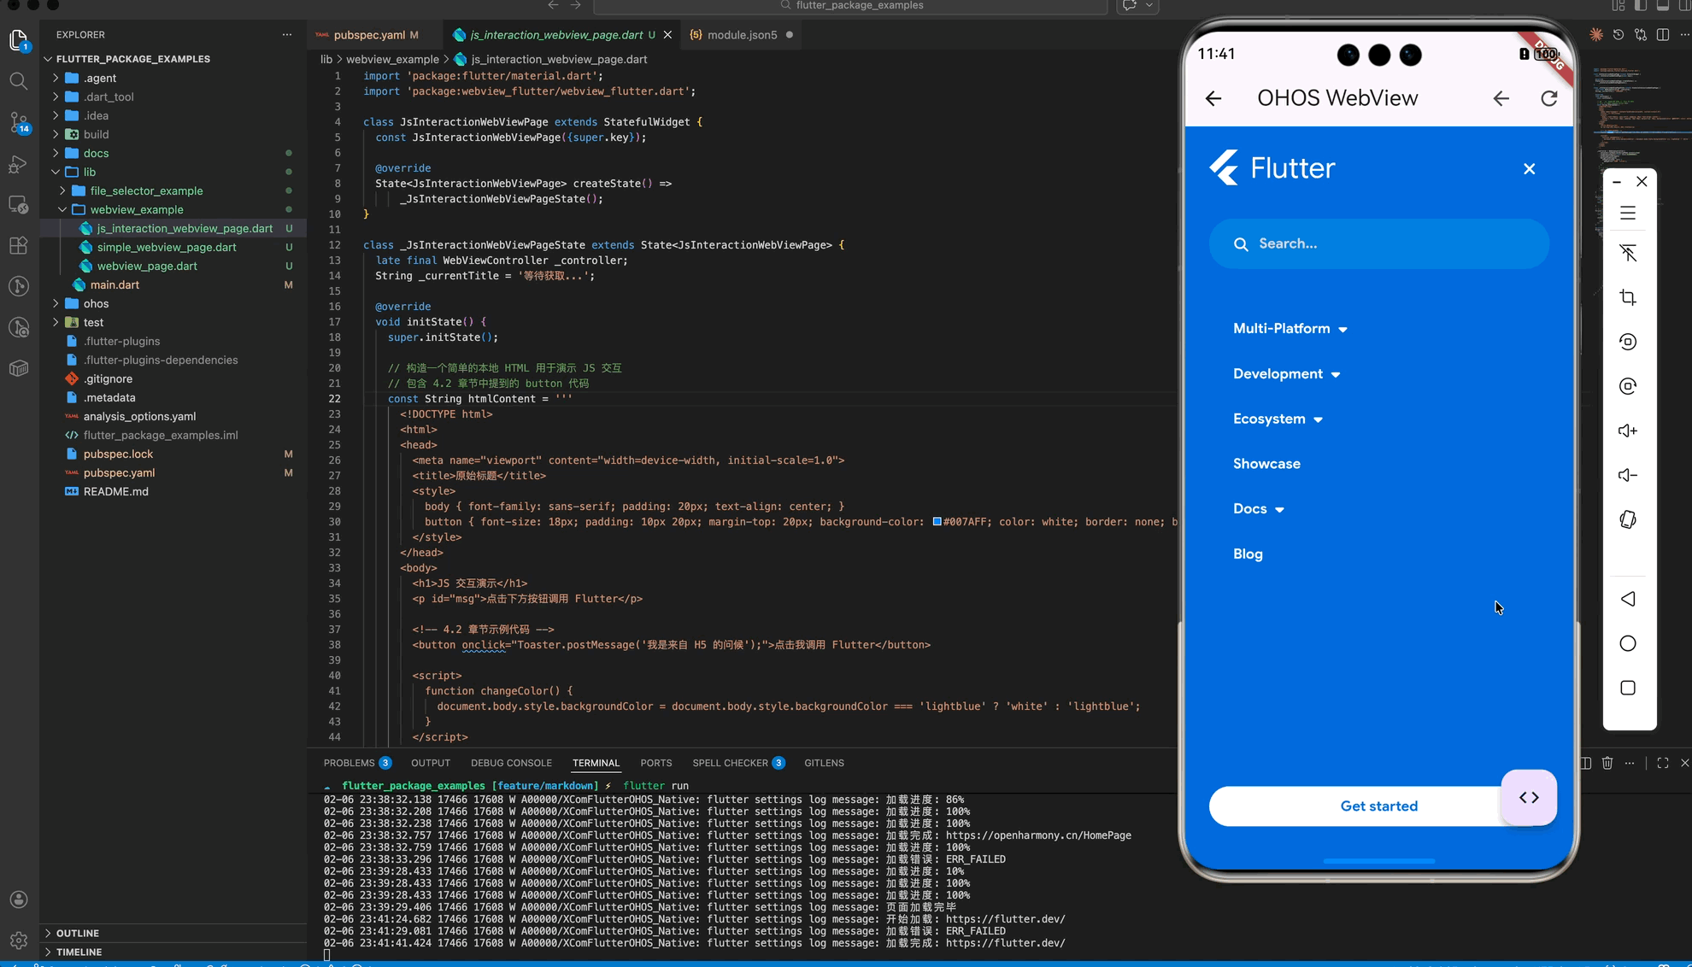The height and width of the screenshot is (967, 1692).
Task: Open Run and Debug view icon
Action: coord(19,164)
